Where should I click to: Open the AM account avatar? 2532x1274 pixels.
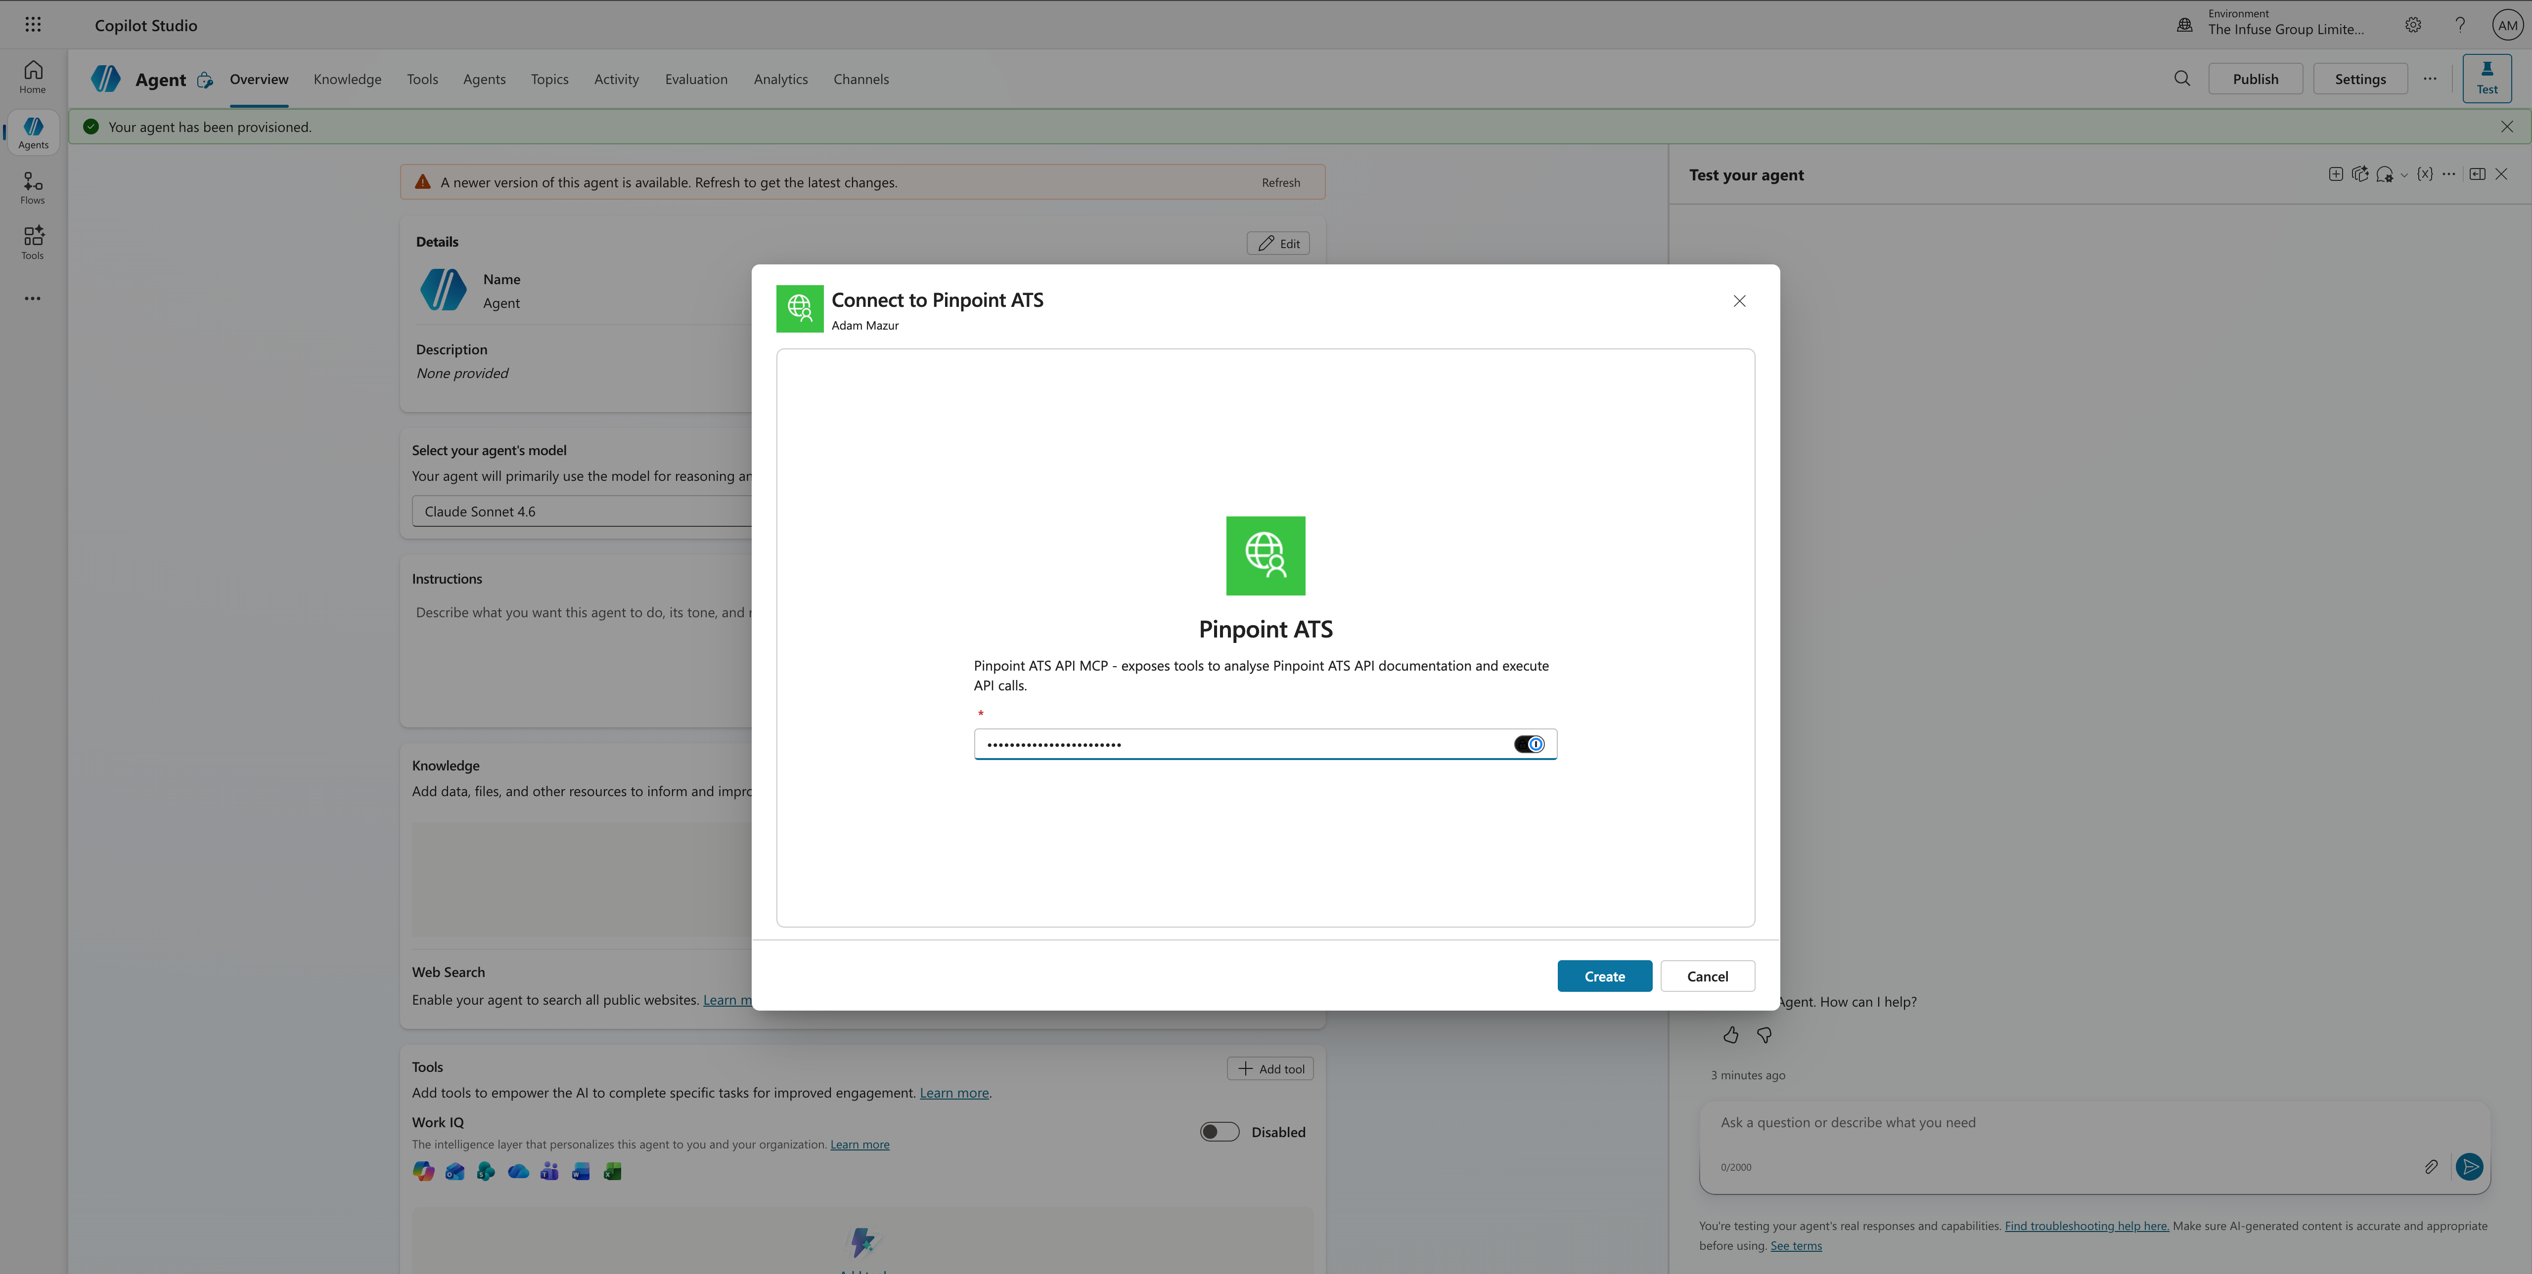tap(2507, 26)
